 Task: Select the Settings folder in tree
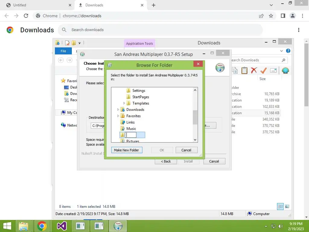point(139,91)
